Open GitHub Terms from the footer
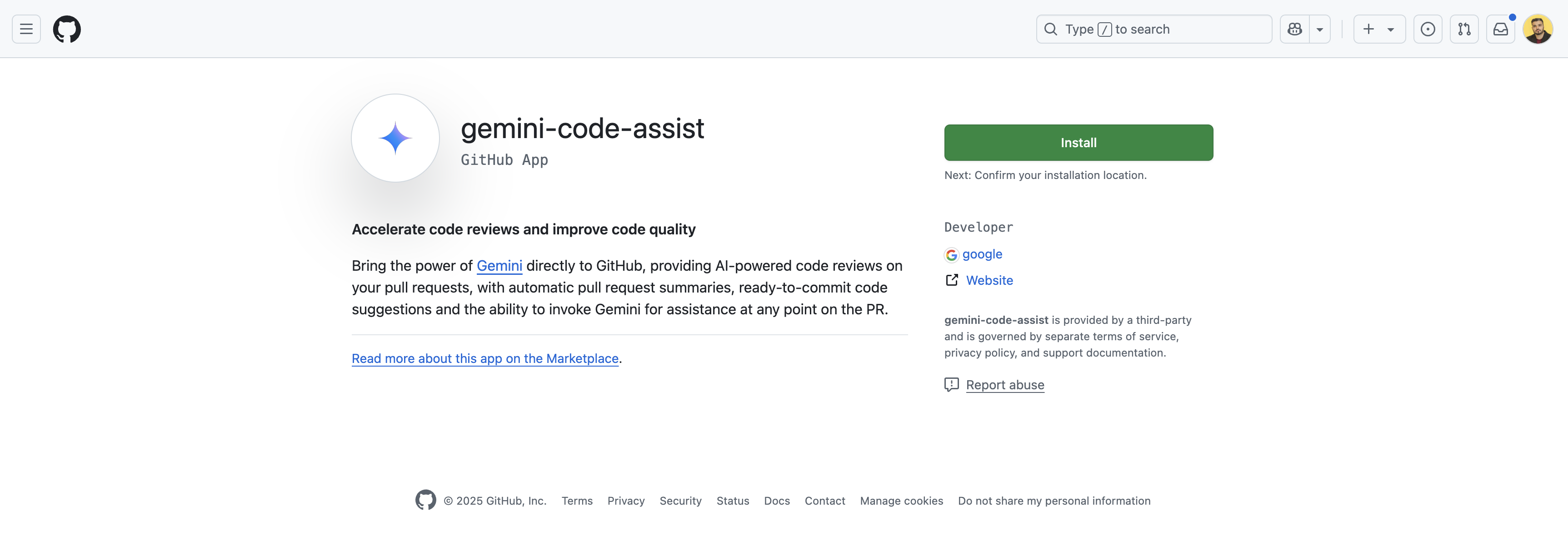This screenshot has width=1568, height=546. pyautogui.click(x=576, y=500)
